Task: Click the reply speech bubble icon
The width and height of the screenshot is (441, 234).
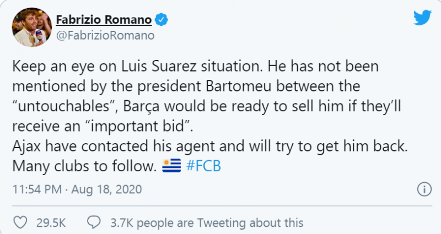Action: pyautogui.click(x=94, y=222)
